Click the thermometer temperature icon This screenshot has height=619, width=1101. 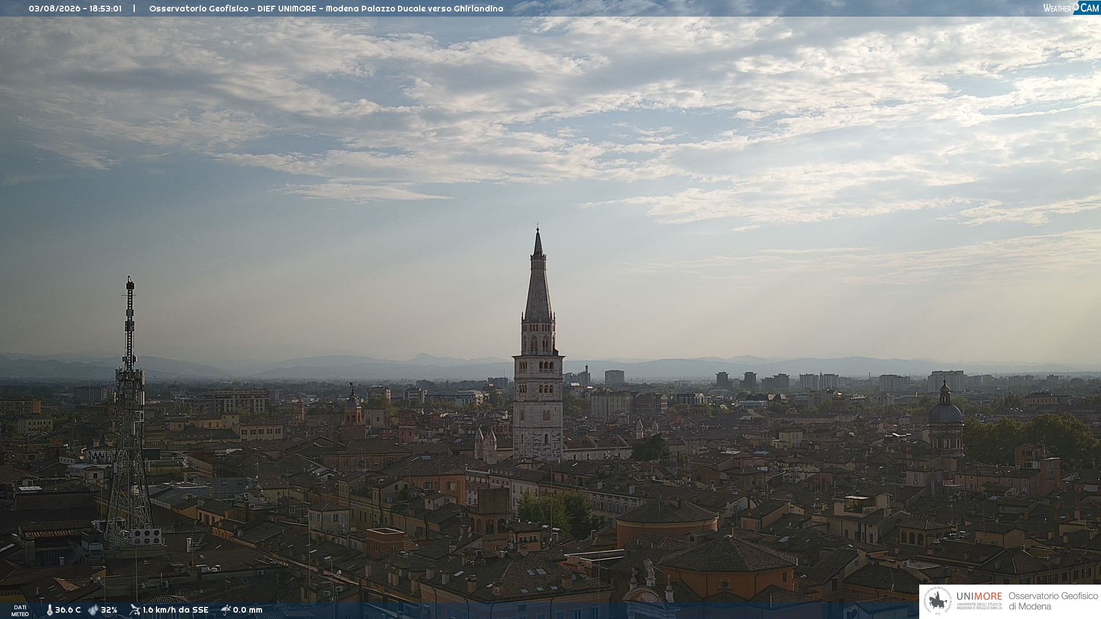pos(49,610)
